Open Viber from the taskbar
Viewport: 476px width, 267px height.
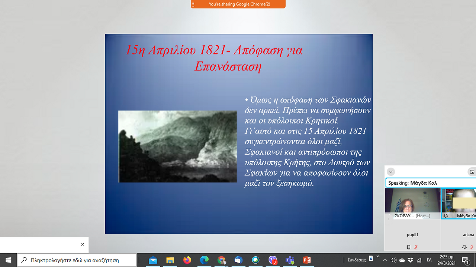click(x=273, y=260)
